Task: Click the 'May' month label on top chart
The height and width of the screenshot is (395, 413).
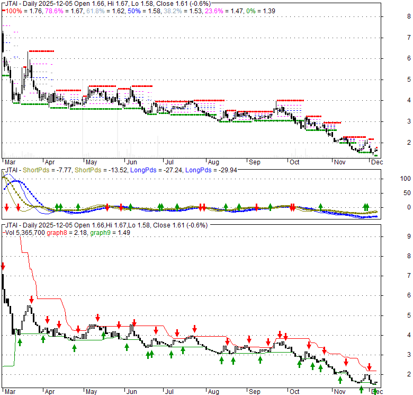Action: tap(92, 162)
